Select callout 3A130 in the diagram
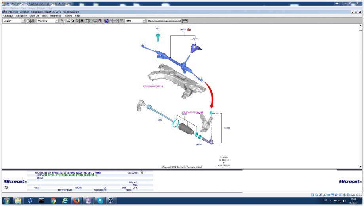This screenshot has width=364, height=206. (227, 128)
